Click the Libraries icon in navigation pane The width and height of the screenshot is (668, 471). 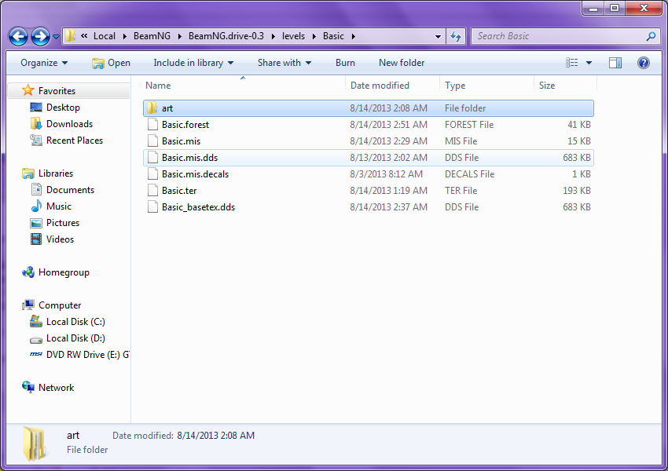(28, 173)
